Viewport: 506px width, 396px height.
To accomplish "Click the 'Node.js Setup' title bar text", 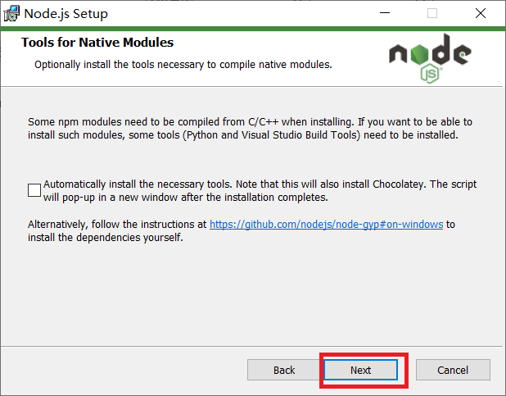I will [x=66, y=14].
